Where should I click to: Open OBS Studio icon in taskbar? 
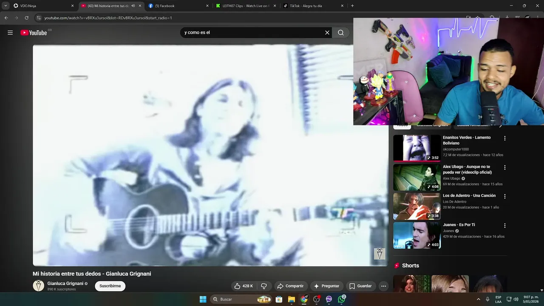pyautogui.click(x=317, y=299)
